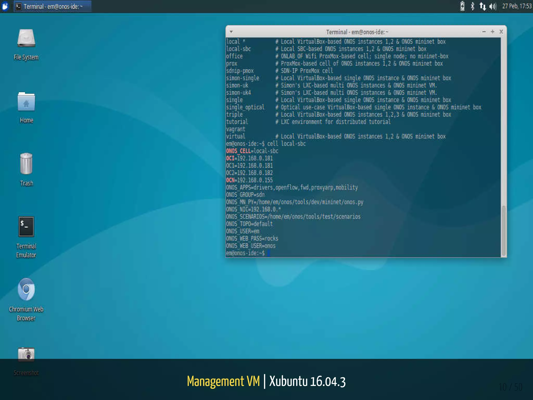
Task: Click the ONOS_APPS=drivers,openflow line
Action: coord(292,187)
